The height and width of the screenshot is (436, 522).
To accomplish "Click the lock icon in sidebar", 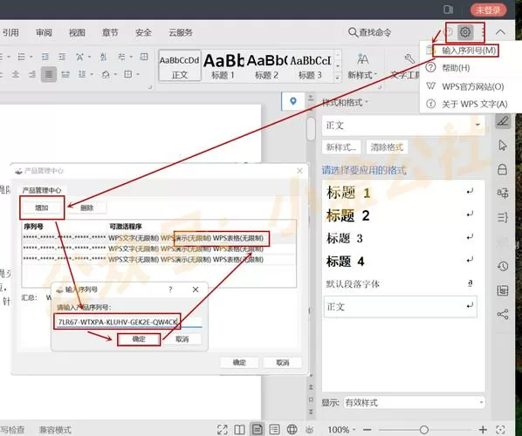I will coord(502,169).
